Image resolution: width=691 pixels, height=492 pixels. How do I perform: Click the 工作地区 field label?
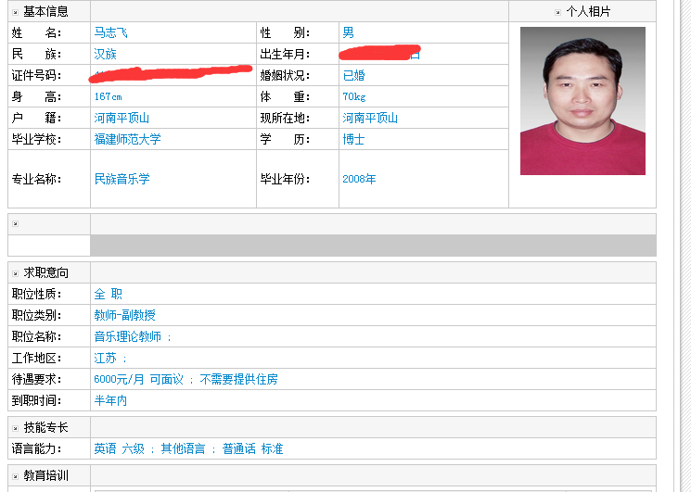36,358
